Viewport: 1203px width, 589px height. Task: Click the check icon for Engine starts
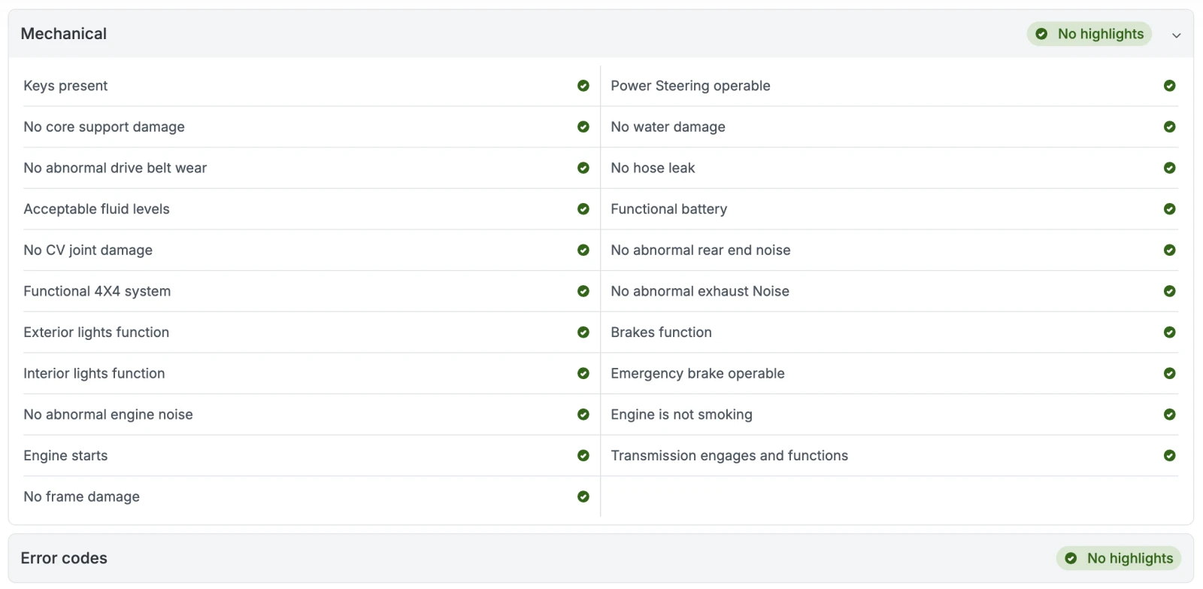(583, 455)
